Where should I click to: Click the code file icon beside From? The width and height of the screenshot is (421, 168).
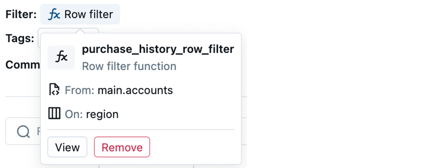(x=54, y=90)
